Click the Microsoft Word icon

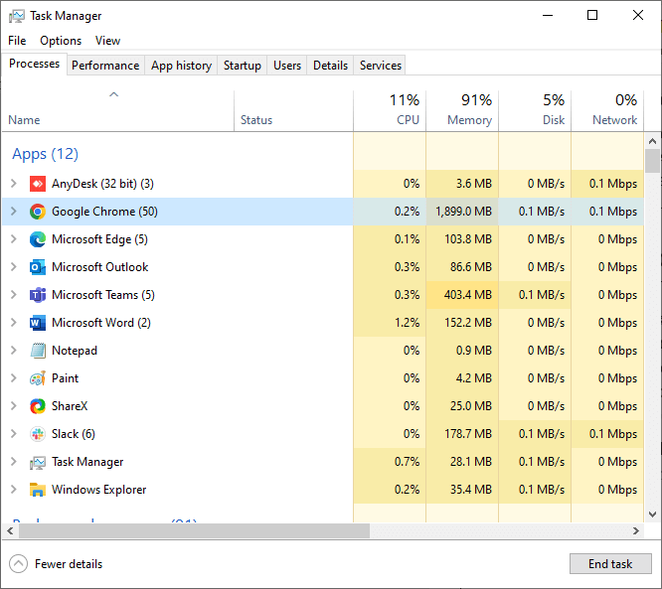pyautogui.click(x=38, y=323)
